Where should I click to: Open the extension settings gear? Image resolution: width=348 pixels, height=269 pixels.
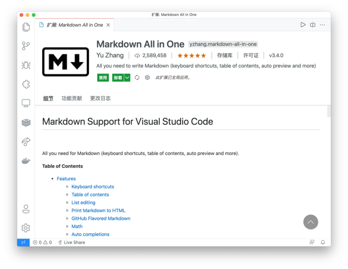coord(147,77)
